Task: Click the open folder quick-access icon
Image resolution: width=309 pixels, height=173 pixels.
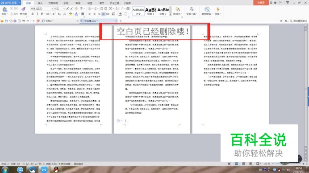Action: (x=2, y=21)
